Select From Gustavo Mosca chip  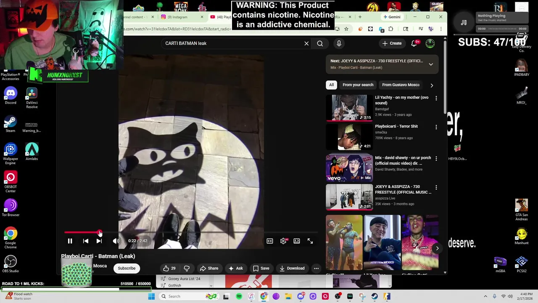[401, 85]
